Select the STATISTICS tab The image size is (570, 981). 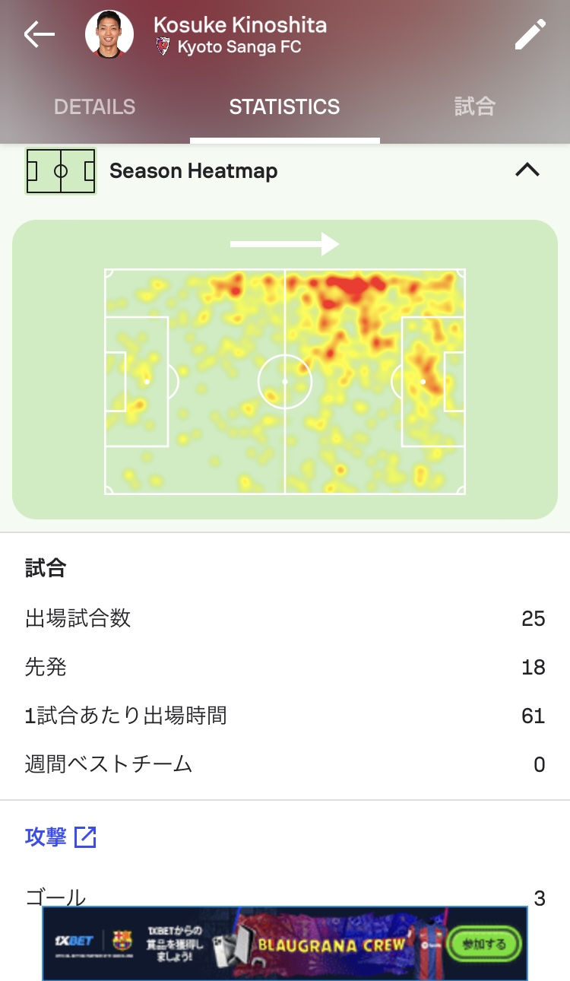pos(285,107)
